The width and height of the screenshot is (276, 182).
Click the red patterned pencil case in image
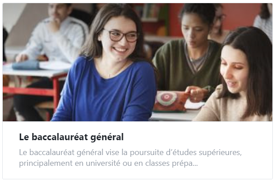pyautogui.click(x=170, y=102)
